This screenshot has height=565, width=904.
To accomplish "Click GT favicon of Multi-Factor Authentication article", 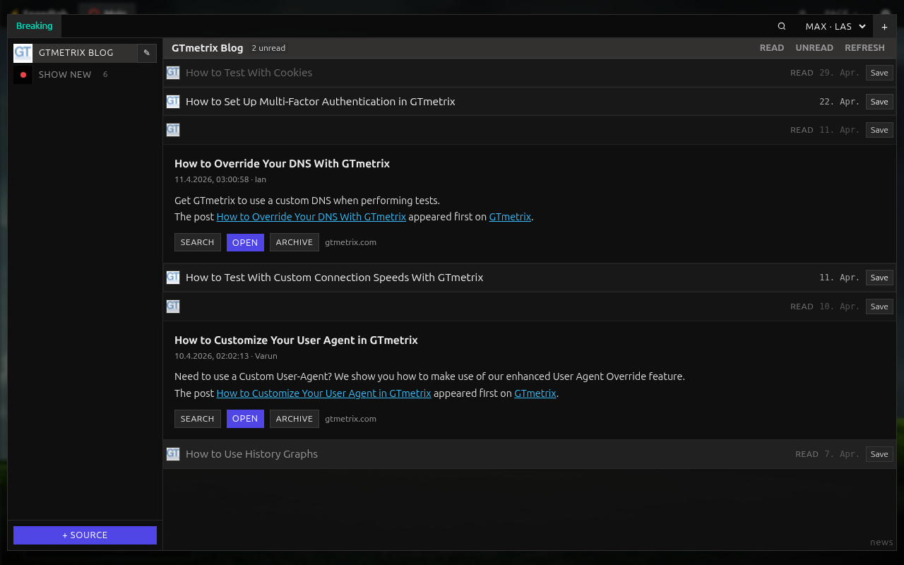I will click(x=173, y=101).
